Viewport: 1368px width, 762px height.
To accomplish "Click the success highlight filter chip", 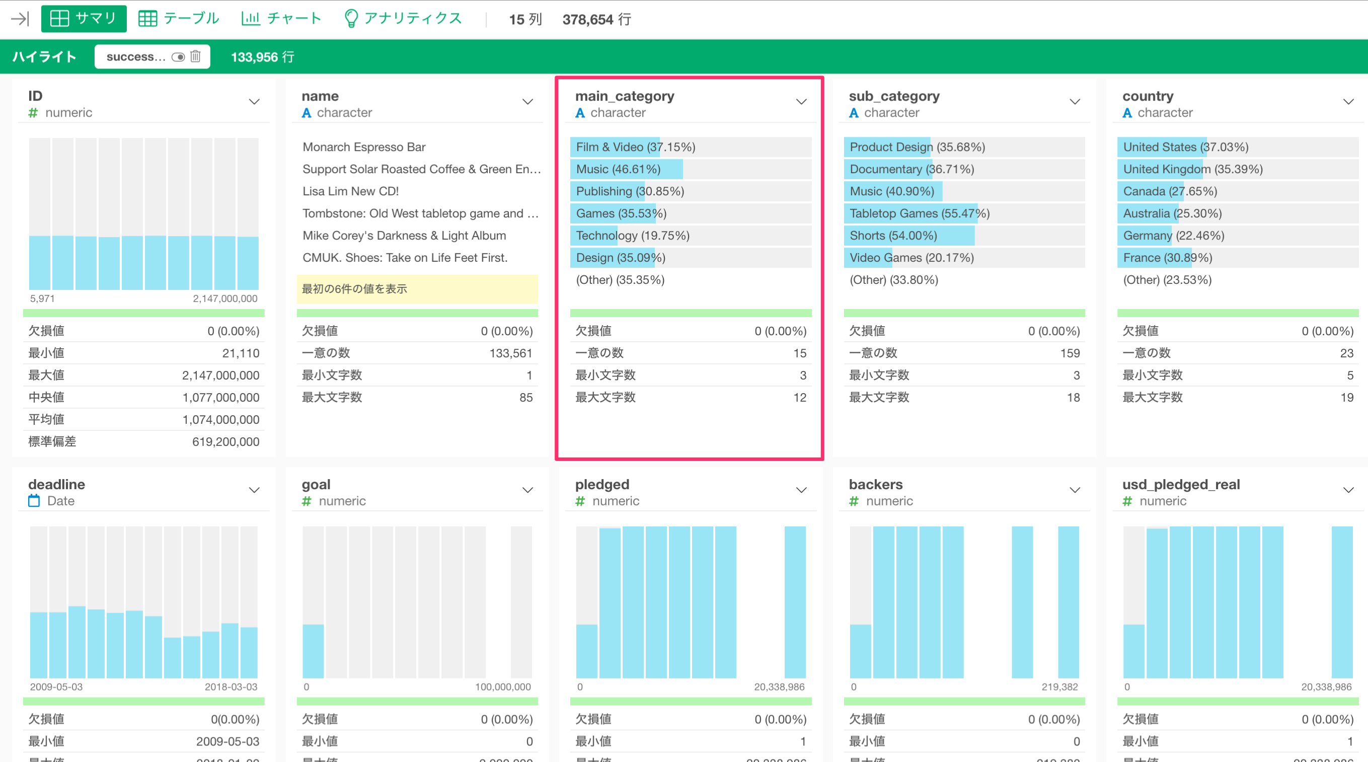I will (x=136, y=57).
